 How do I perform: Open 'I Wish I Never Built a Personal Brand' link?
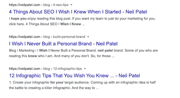pyautogui.click(x=63, y=44)
